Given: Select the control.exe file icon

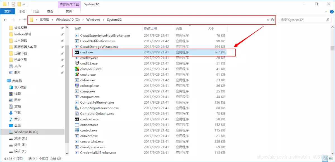Looking at the screenshot, I should point(77,130).
